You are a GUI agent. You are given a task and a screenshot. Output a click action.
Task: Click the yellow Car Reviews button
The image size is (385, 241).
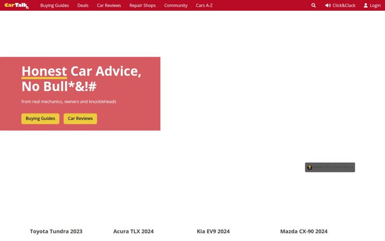(80, 118)
